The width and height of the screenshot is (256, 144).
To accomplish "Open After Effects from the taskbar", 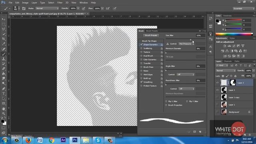I will pyautogui.click(x=63, y=140).
